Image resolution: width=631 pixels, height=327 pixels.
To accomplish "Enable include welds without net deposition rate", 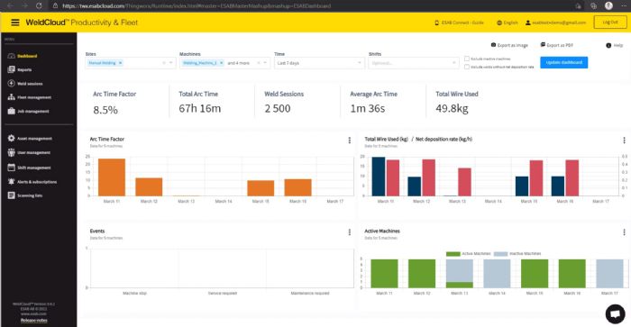I will click(x=467, y=67).
